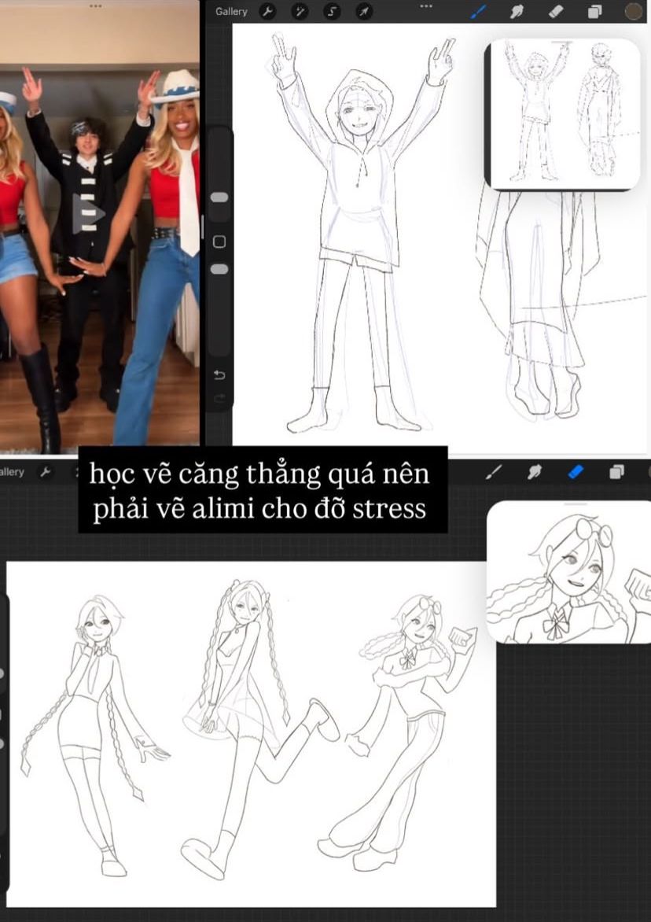This screenshot has height=922, width=651.
Task: Open the brown color swatch picker
Action: pyautogui.click(x=634, y=12)
